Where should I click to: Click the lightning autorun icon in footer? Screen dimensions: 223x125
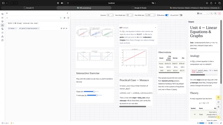click(x=11, y=123)
